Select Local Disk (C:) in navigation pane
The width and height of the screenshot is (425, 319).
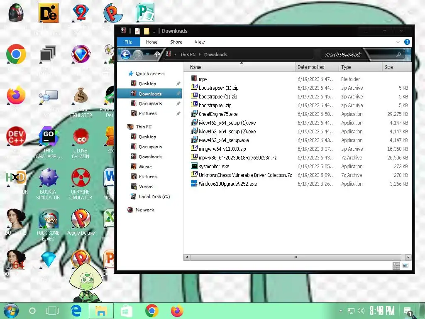tap(154, 196)
